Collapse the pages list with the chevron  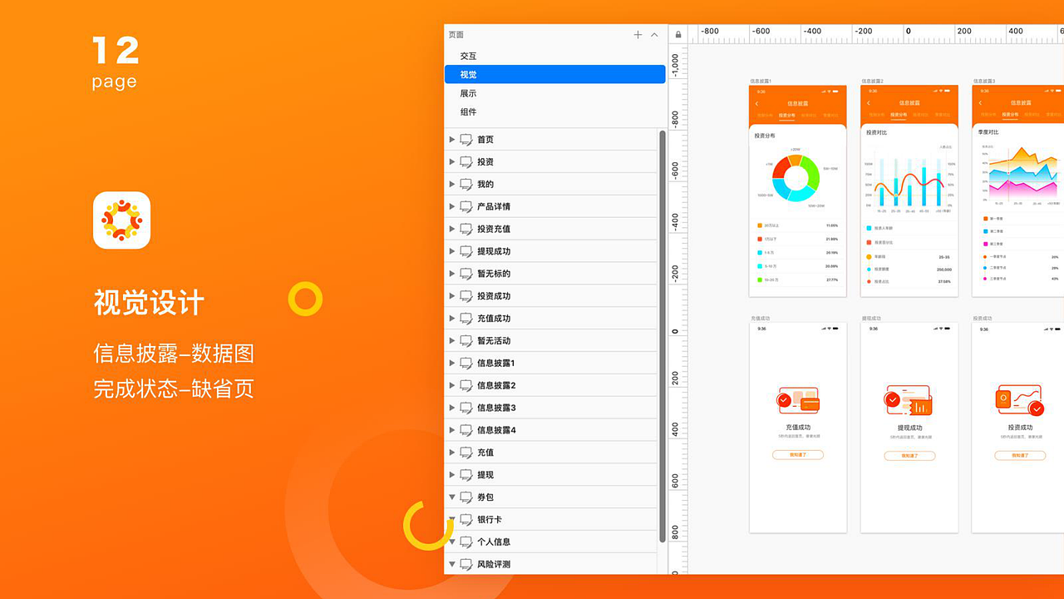click(654, 35)
